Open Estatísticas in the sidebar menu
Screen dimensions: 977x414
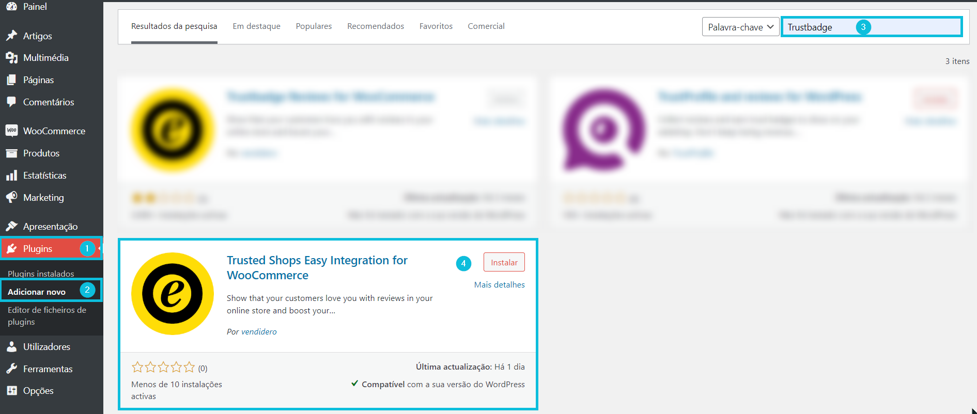(45, 176)
